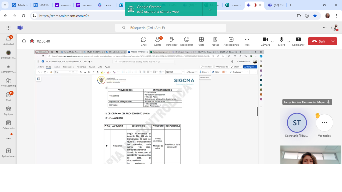Open Aplicaciones in the meeting toolbar
The height and width of the screenshot is (192, 342).
[x=231, y=41]
